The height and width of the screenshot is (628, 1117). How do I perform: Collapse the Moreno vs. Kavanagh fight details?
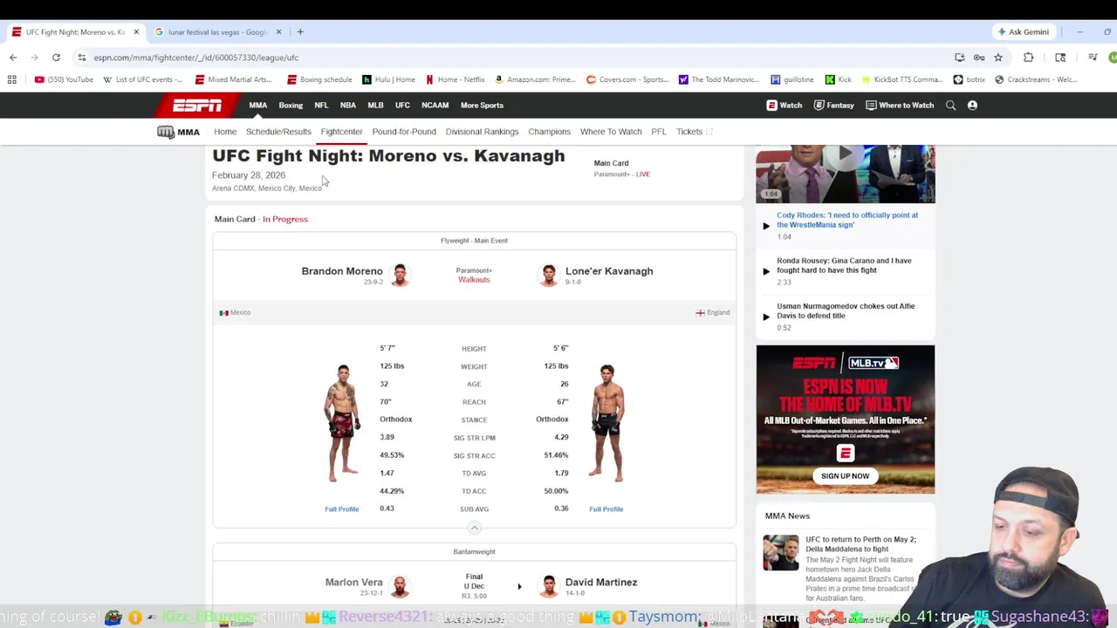pyautogui.click(x=475, y=528)
